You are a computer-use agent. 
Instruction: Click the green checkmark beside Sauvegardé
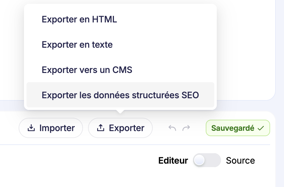click(261, 128)
